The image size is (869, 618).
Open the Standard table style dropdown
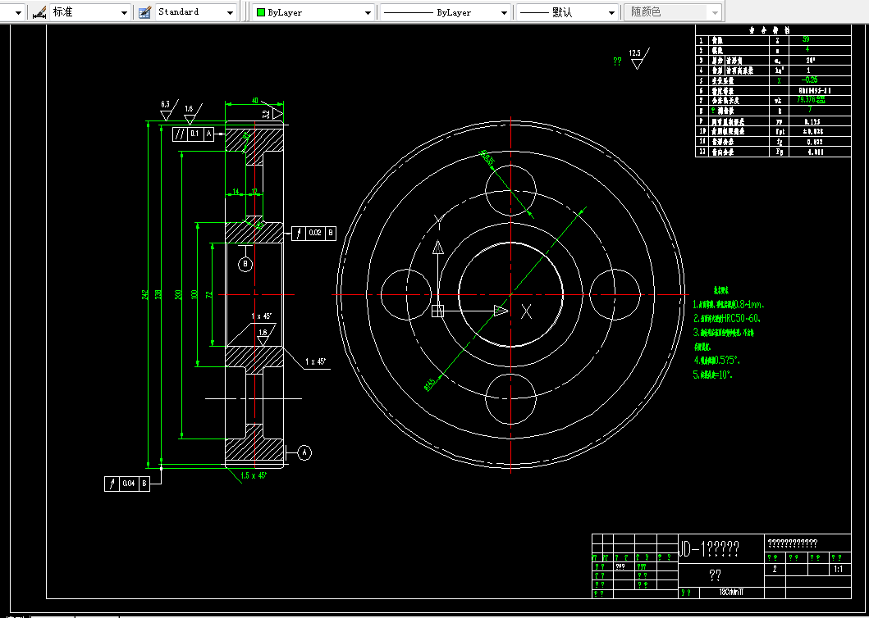click(x=195, y=11)
